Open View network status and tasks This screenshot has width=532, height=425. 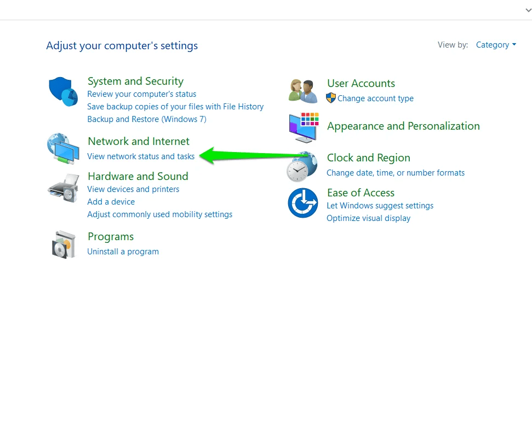coord(141,156)
